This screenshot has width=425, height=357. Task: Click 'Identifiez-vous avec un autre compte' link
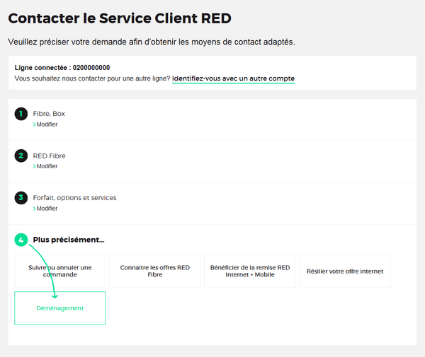[233, 78]
